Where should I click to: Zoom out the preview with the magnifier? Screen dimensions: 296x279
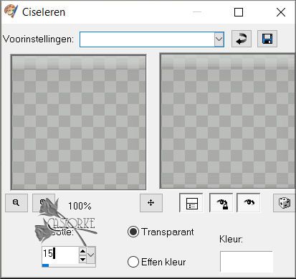point(16,203)
